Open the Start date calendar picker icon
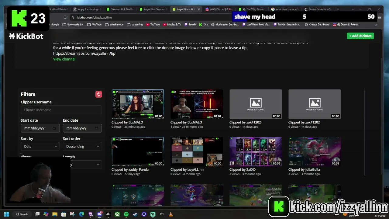The height and width of the screenshot is (219, 389). coord(54,128)
